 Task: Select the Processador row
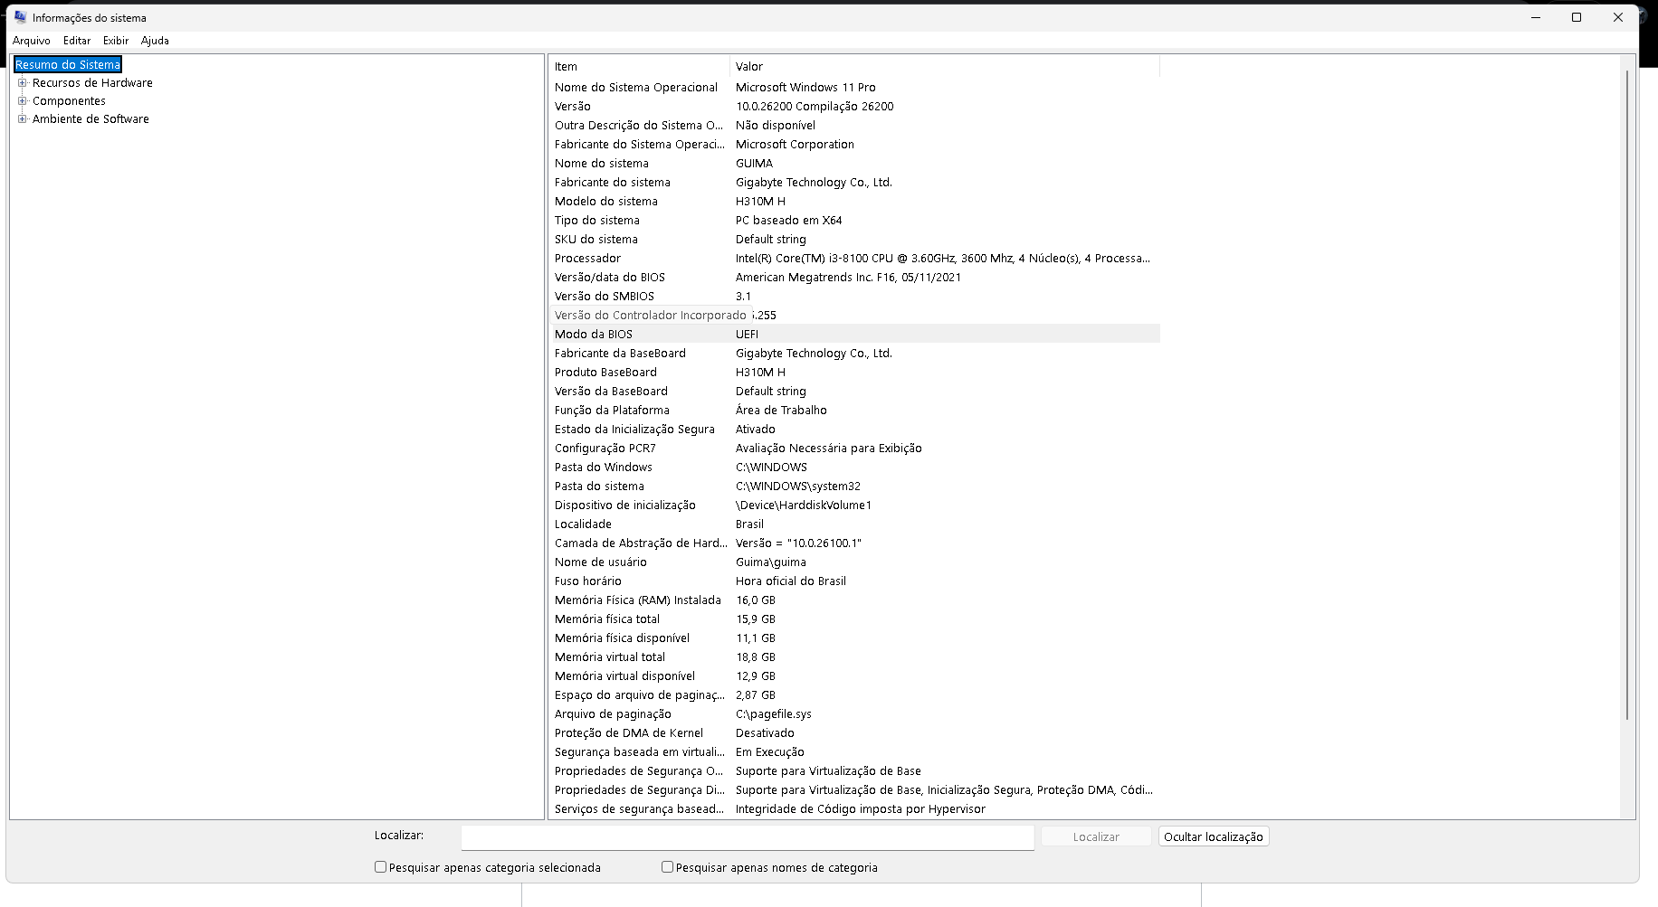(x=854, y=259)
